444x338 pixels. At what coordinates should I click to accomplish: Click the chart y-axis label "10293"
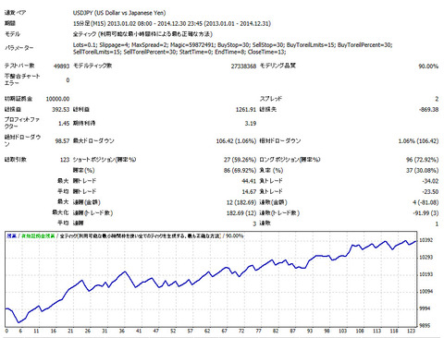[x=425, y=258]
